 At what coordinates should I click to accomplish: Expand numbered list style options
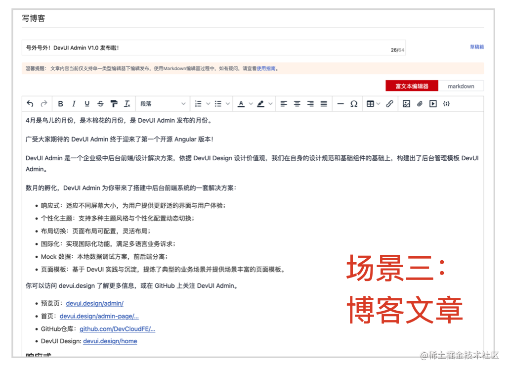[208, 104]
